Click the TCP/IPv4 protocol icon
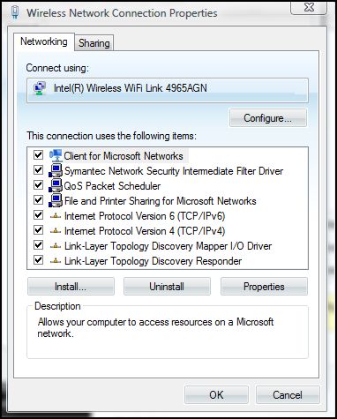The height and width of the screenshot is (419, 337). [56, 231]
